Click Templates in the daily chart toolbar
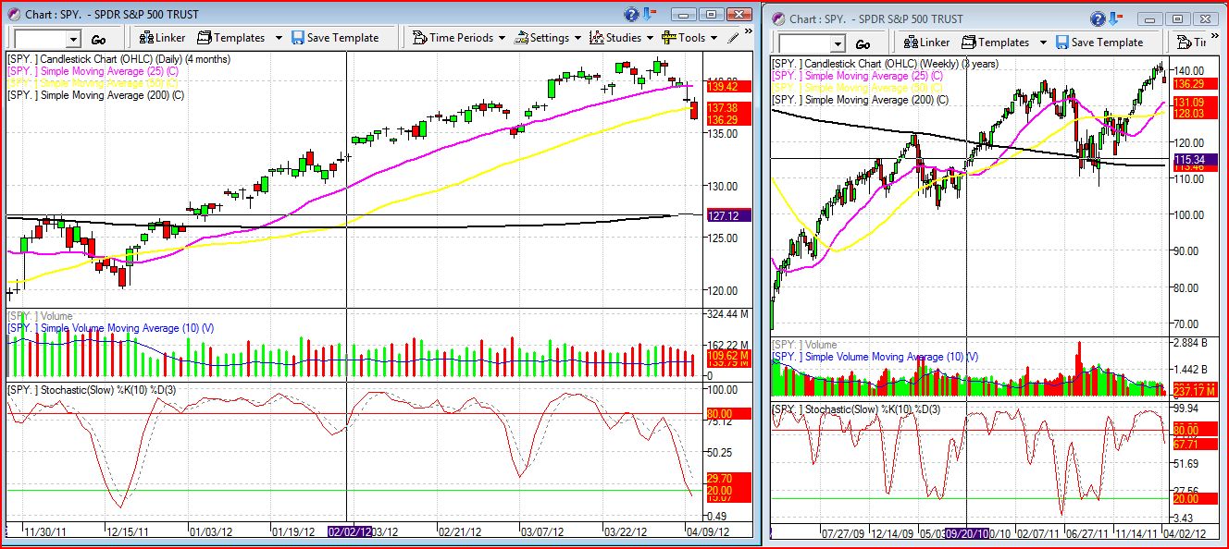1229x549 pixels. pyautogui.click(x=230, y=38)
